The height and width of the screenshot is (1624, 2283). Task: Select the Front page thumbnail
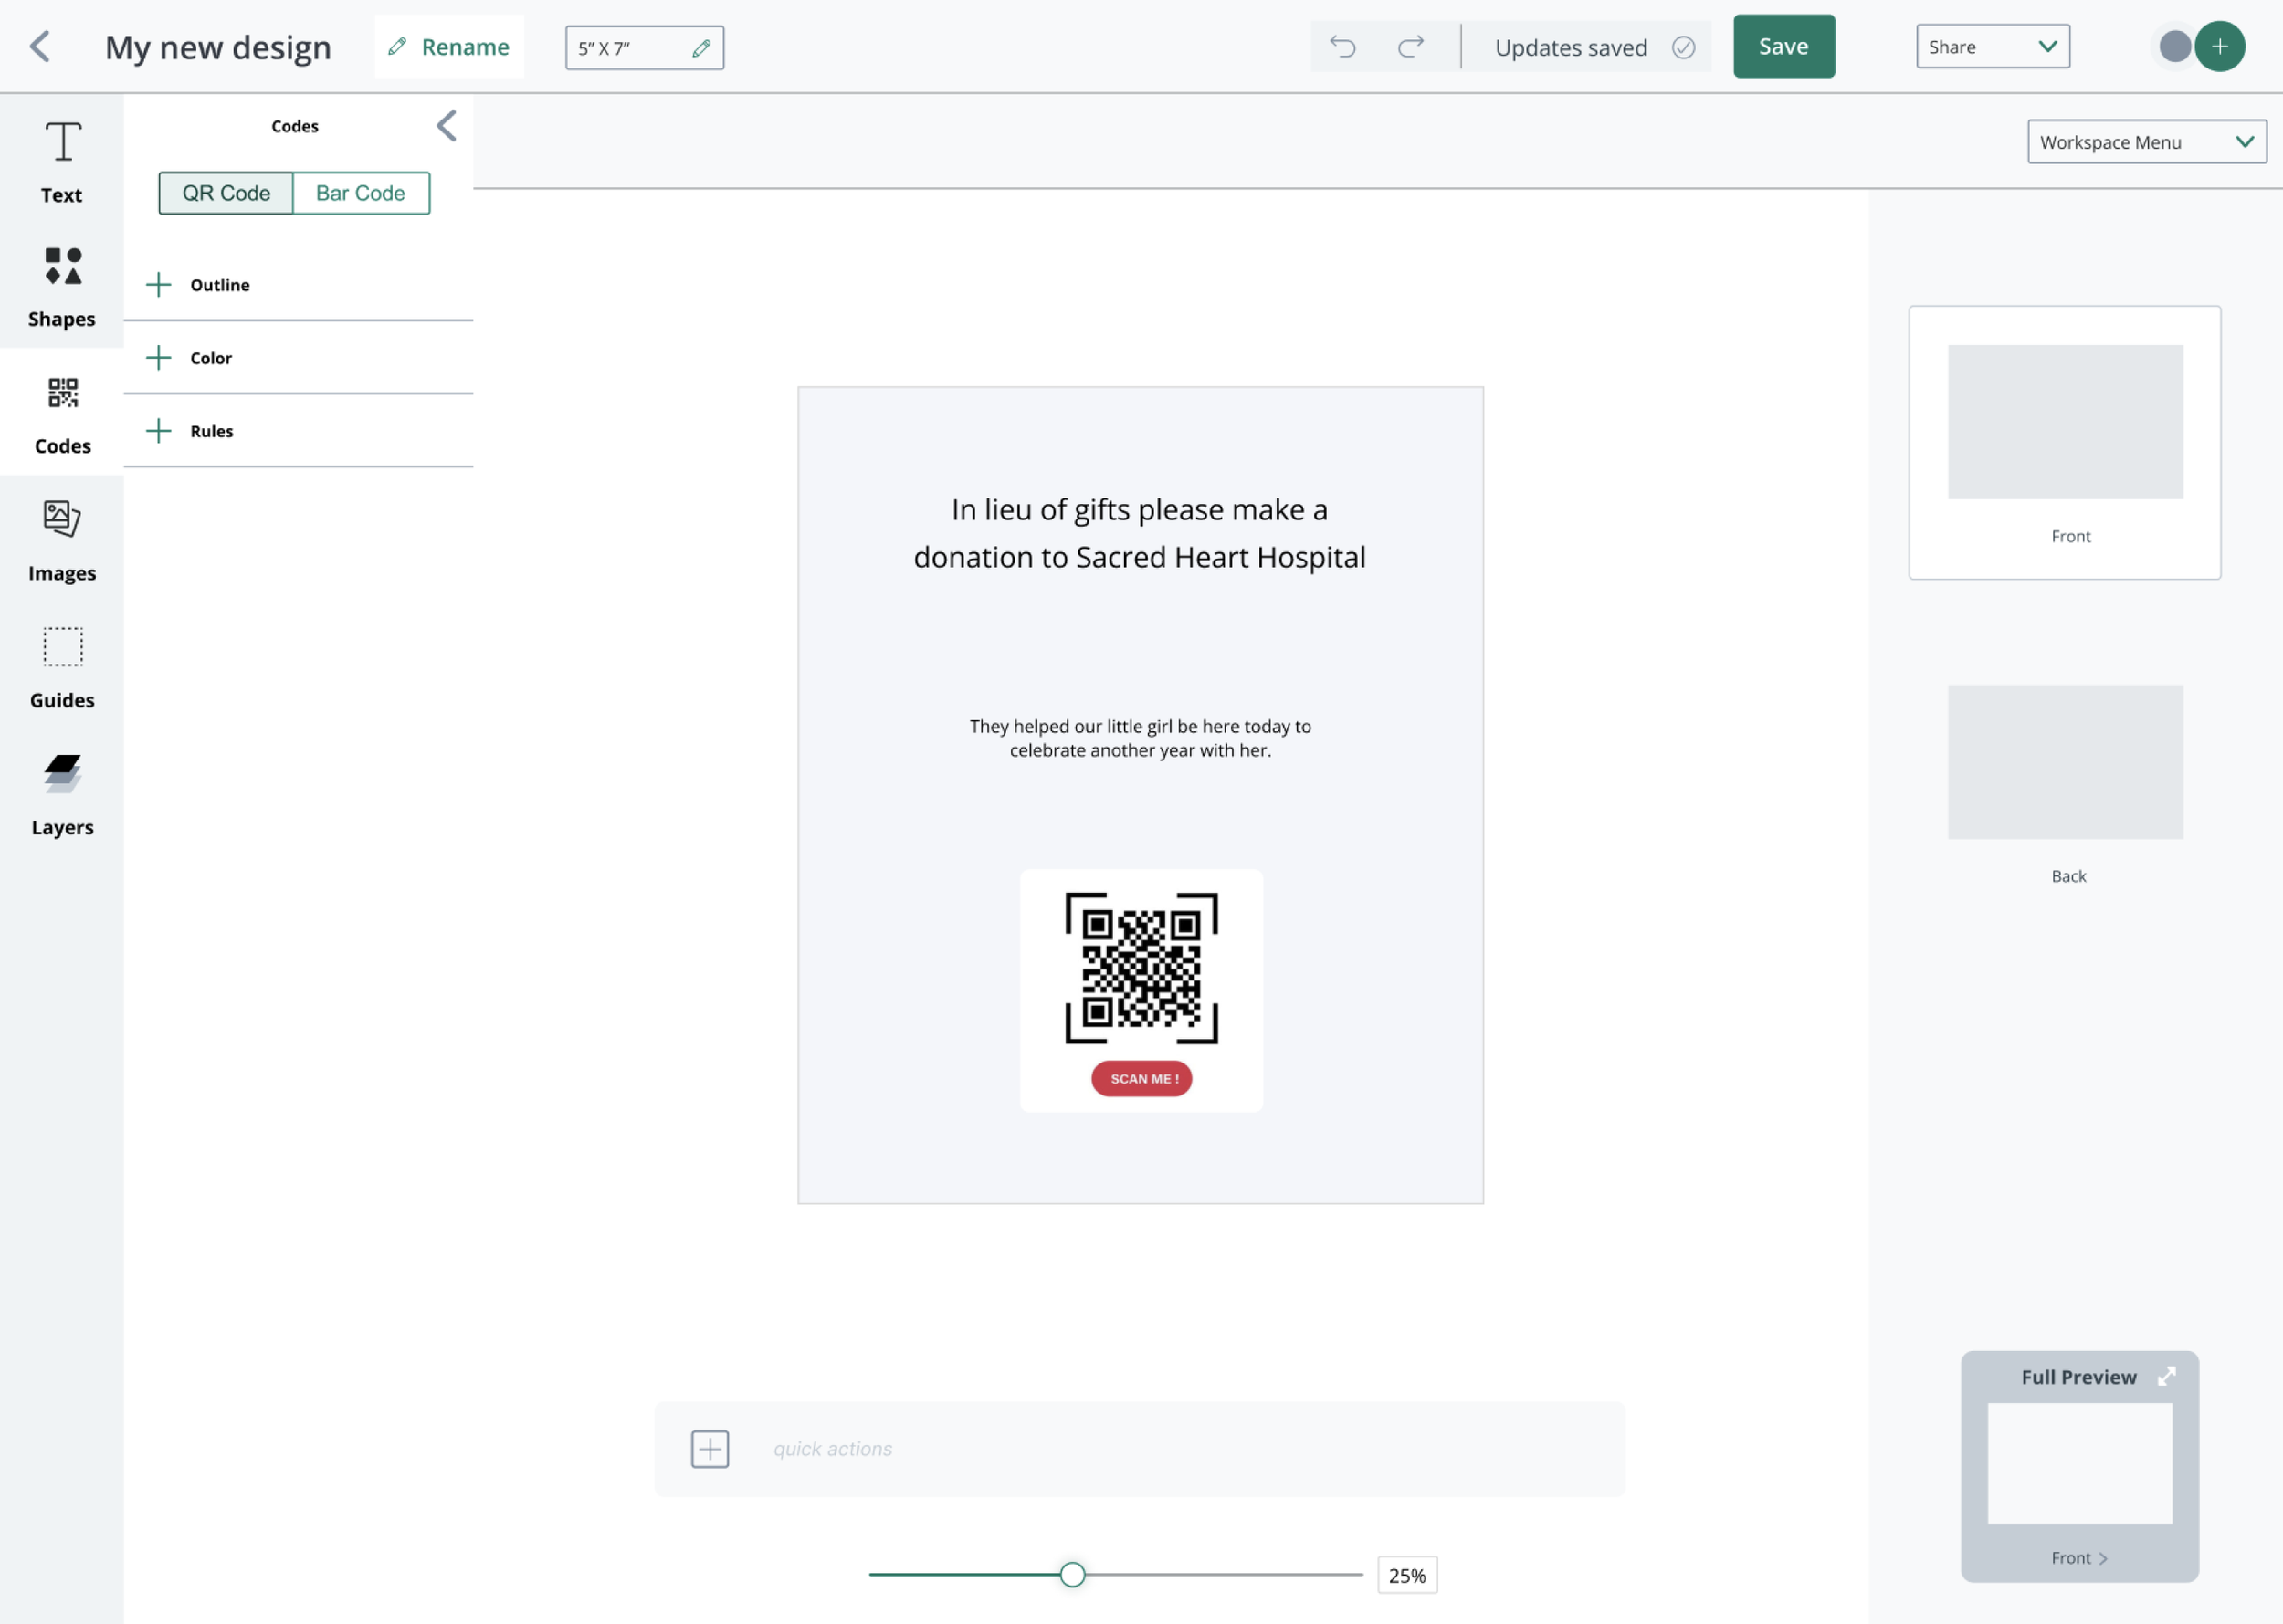pyautogui.click(x=2065, y=442)
